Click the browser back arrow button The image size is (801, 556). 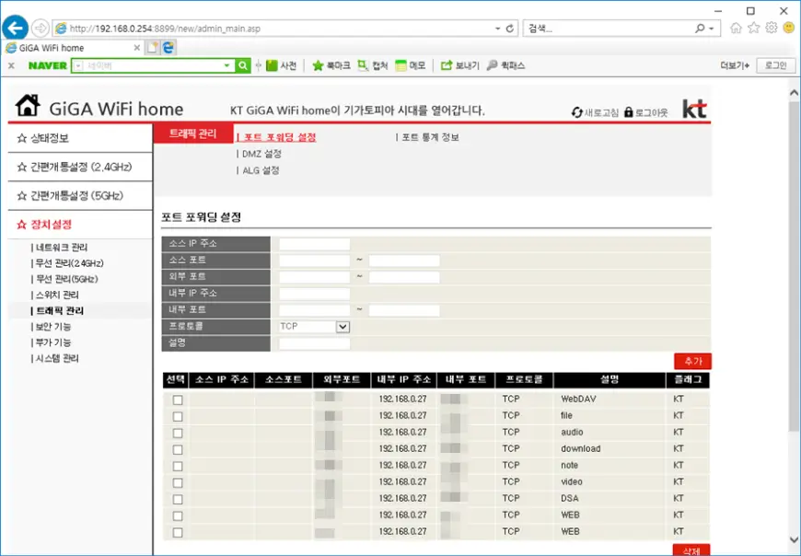(16, 28)
